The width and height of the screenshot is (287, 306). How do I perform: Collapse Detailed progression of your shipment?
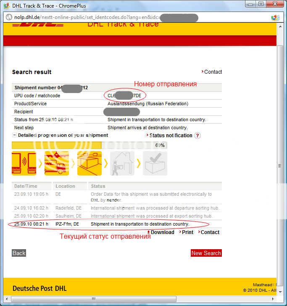[x=14, y=136]
